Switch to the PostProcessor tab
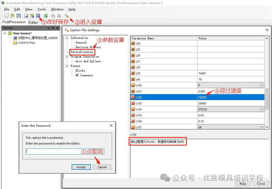Screen dimensions: 272x189 tap(14, 22)
